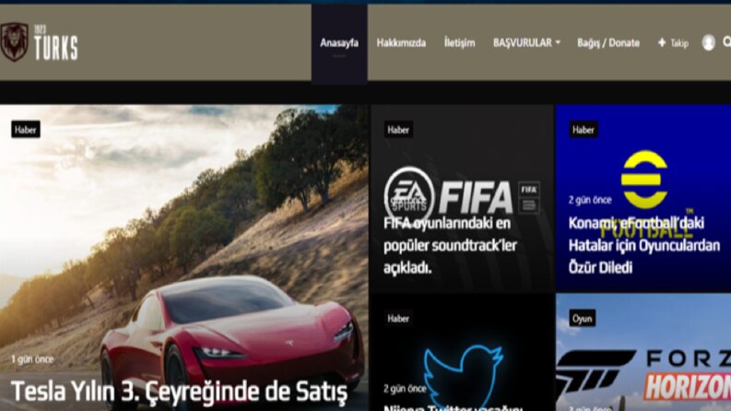Open the Forza Horizon article thumbnail
The height and width of the screenshot is (411, 731).
643,352
